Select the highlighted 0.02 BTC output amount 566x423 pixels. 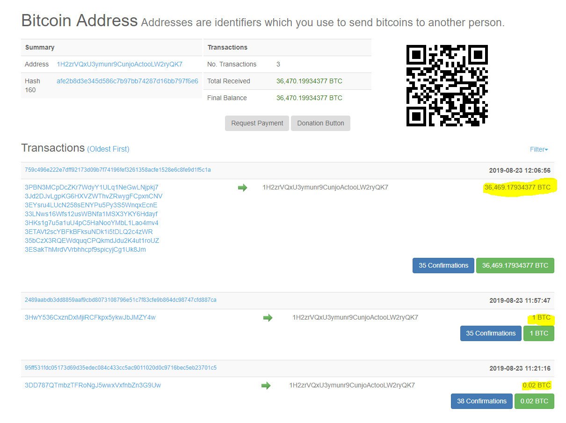click(537, 385)
